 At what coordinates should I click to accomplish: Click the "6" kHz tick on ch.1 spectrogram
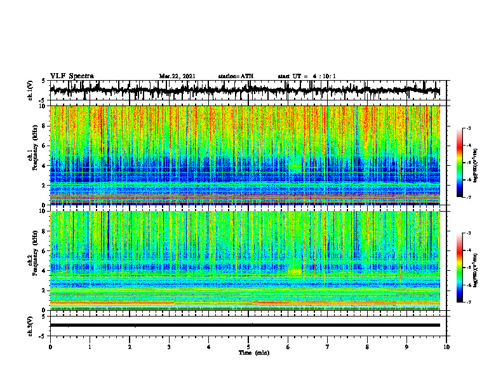(44, 146)
